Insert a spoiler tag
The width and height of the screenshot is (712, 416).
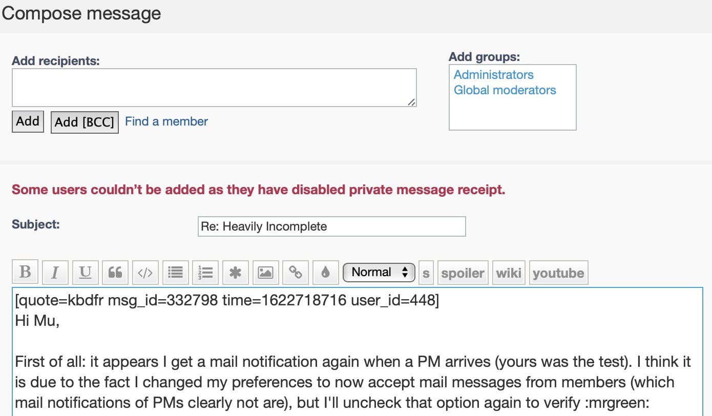click(463, 272)
